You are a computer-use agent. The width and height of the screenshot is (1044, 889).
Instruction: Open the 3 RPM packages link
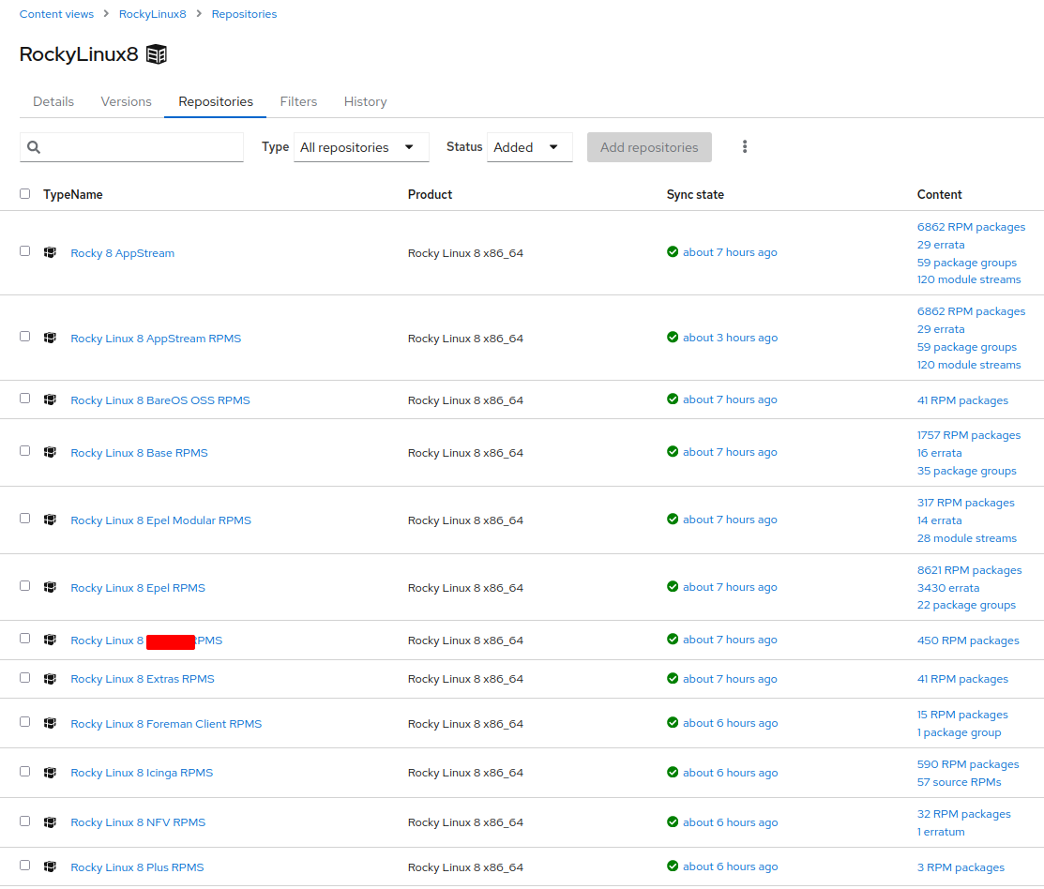point(961,867)
